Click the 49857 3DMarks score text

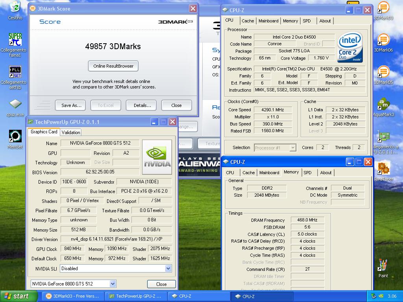tap(113, 46)
